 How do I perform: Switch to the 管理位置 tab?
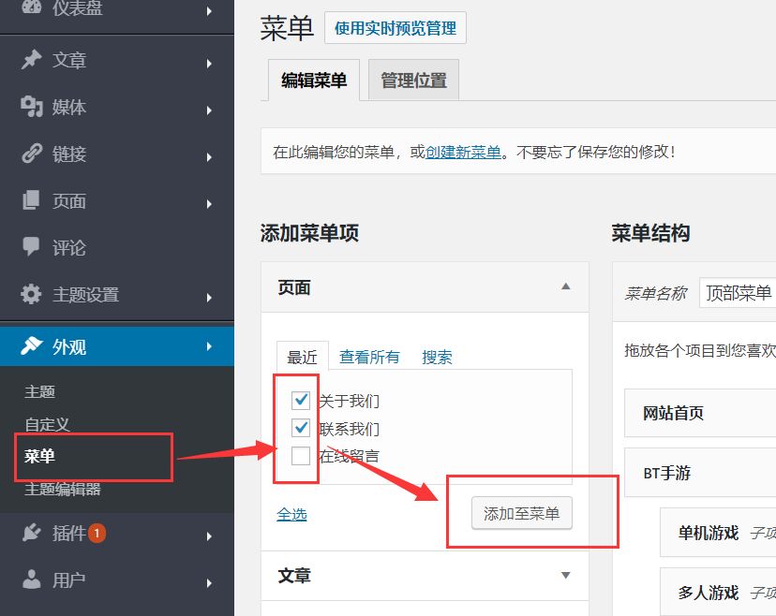[x=413, y=81]
